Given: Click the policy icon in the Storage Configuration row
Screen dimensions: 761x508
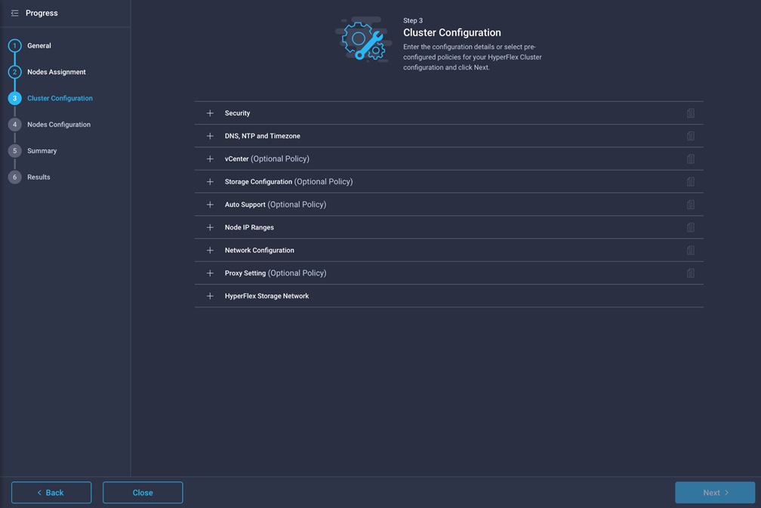Looking at the screenshot, I should coord(690,181).
